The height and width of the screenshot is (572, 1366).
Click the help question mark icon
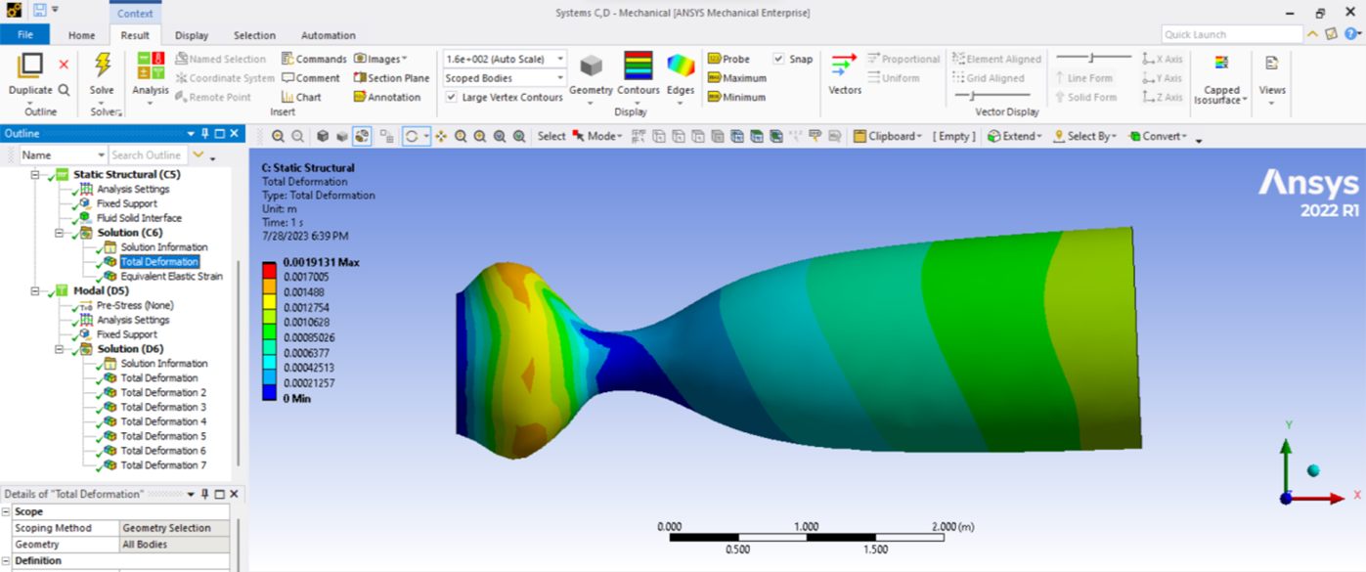[x=1350, y=34]
